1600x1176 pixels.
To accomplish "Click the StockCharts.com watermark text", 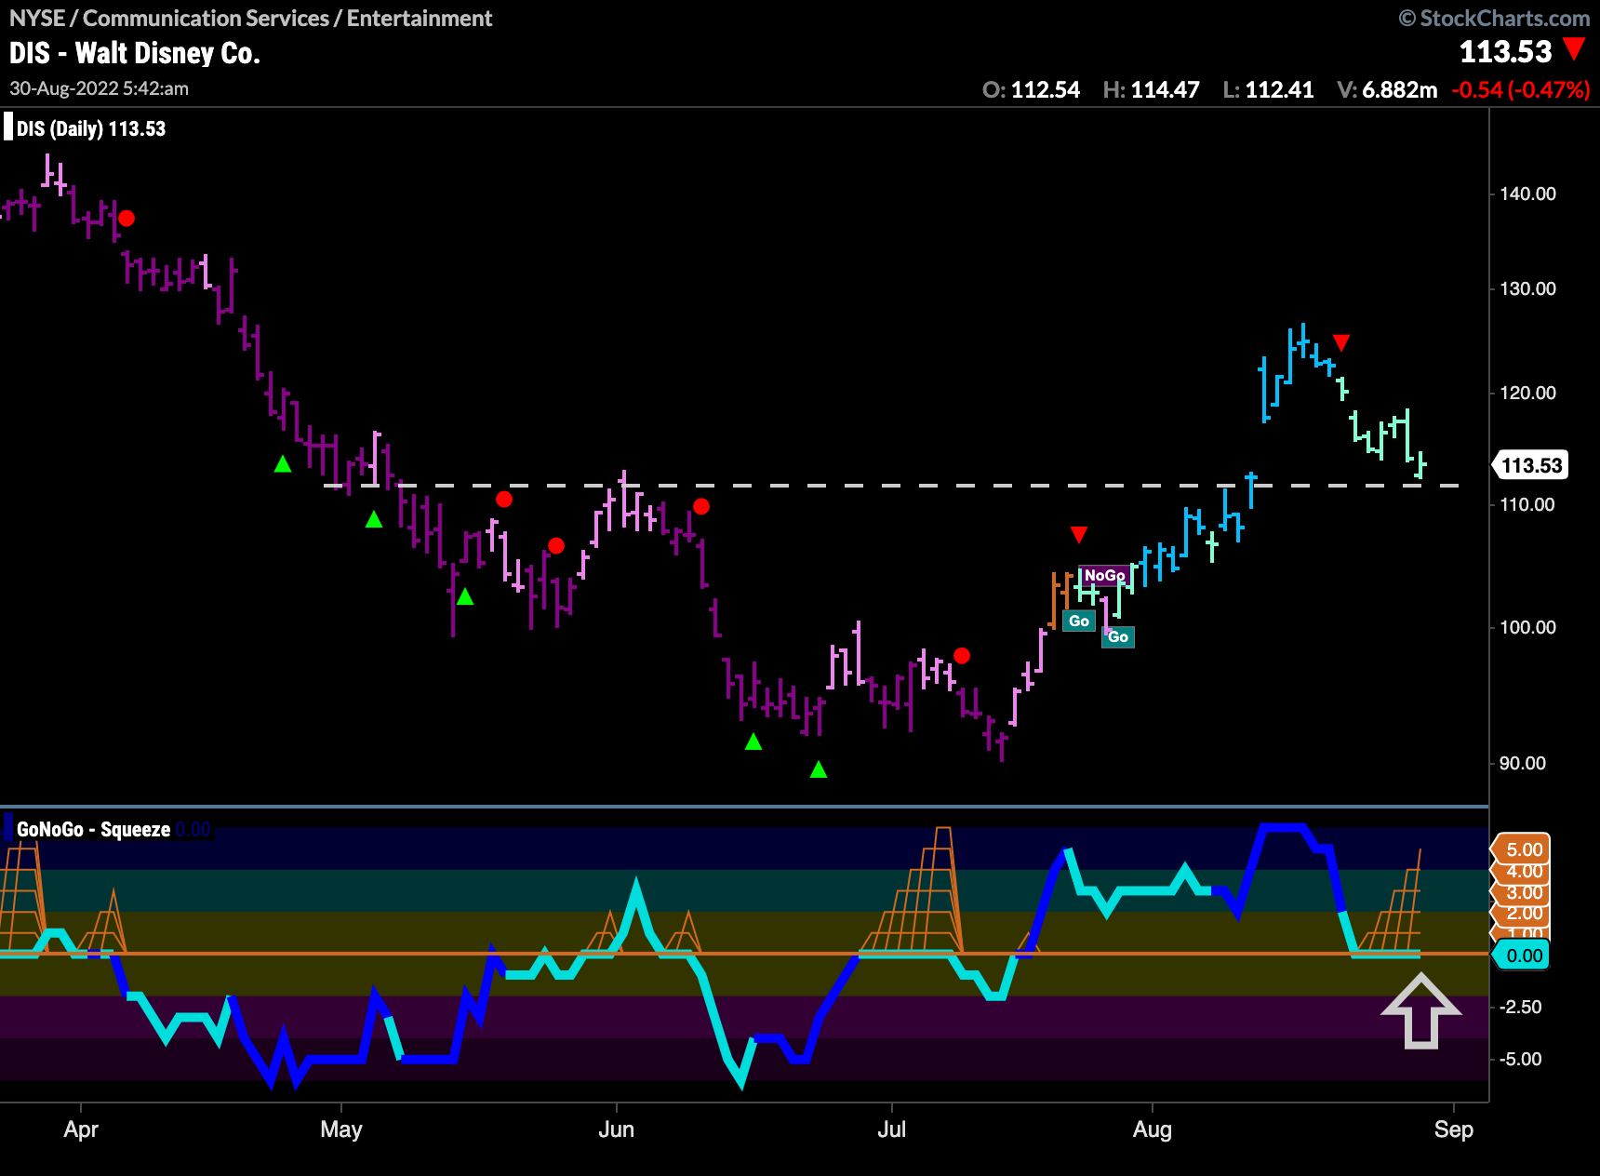I will tap(1494, 18).
